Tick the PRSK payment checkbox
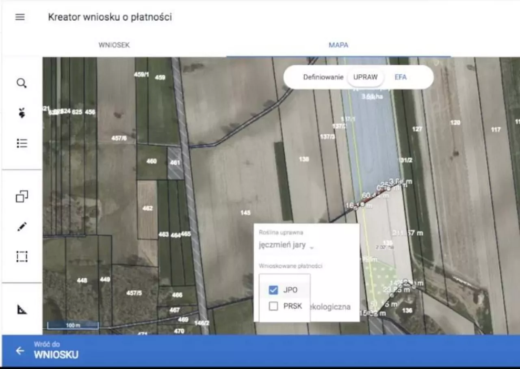 click(273, 306)
